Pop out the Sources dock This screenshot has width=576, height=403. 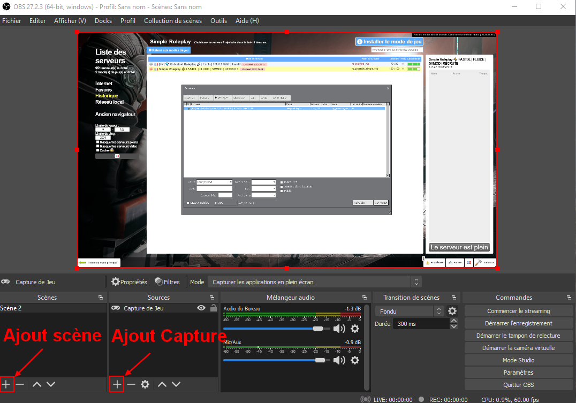pos(212,298)
